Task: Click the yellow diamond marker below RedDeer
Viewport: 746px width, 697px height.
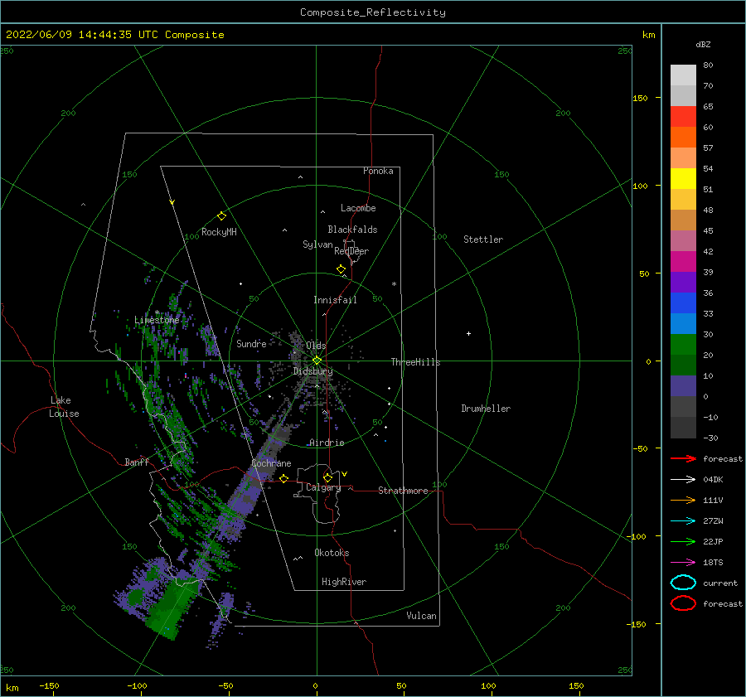Action: [x=342, y=269]
